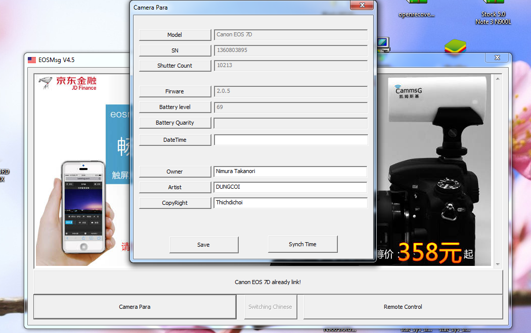The image size is (531, 333).
Task: Select the computer monitor desktop icon
Action: click(x=383, y=44)
